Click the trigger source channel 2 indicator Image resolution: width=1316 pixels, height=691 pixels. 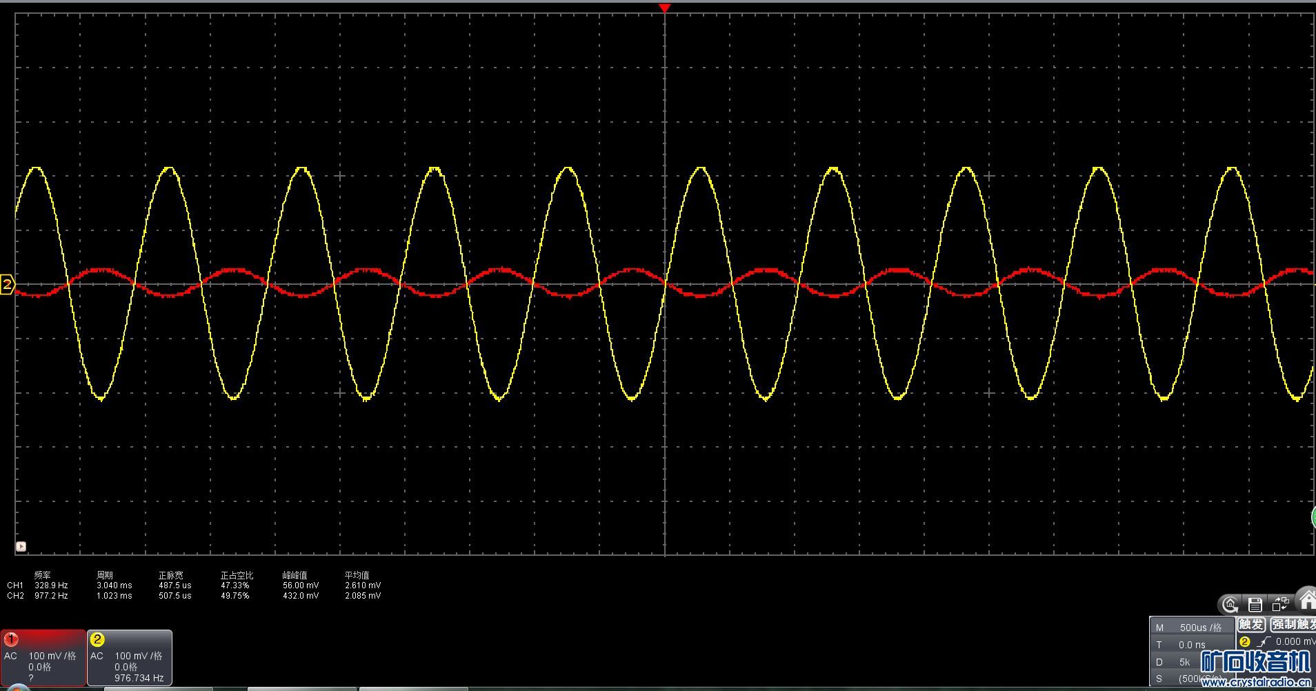(x=1245, y=642)
